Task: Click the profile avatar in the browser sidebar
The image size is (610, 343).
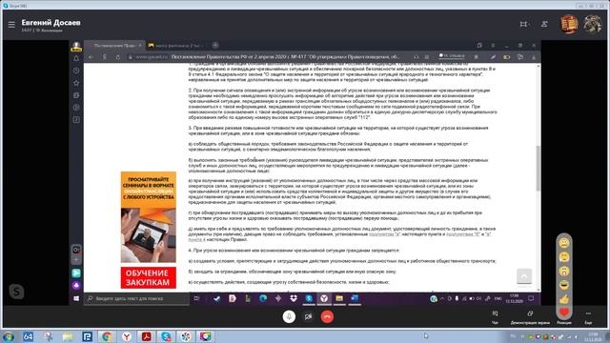Action: point(76,47)
